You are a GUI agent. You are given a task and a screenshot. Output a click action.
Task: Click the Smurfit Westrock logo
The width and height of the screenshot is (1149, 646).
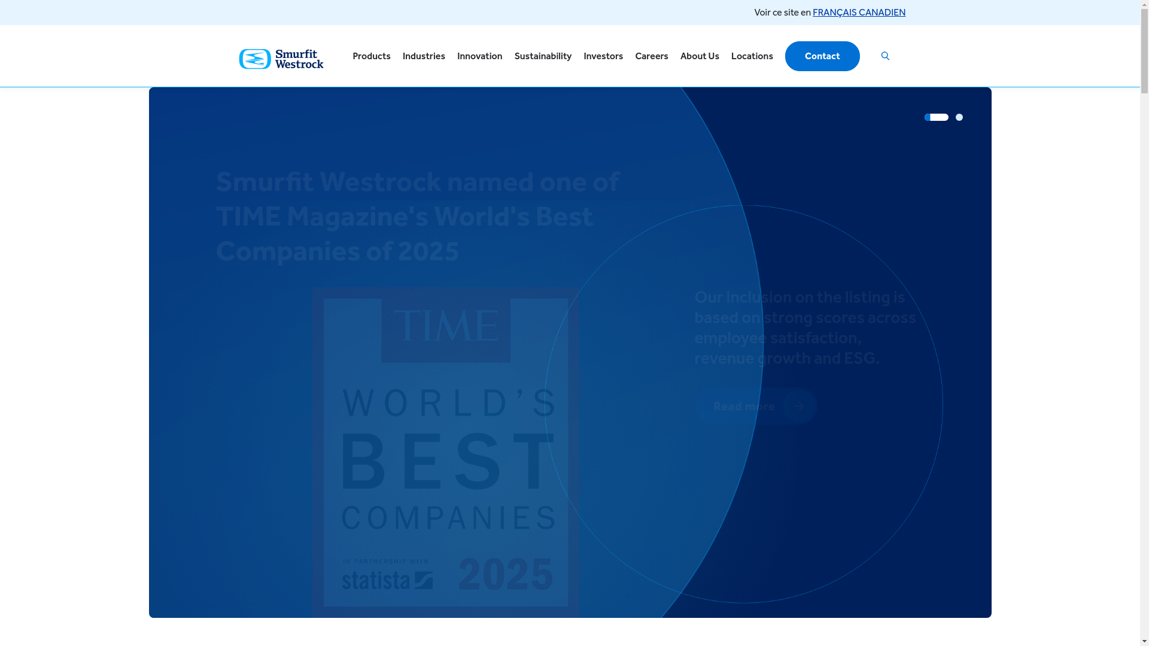tap(281, 59)
